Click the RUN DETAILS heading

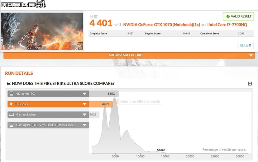coord(19,73)
